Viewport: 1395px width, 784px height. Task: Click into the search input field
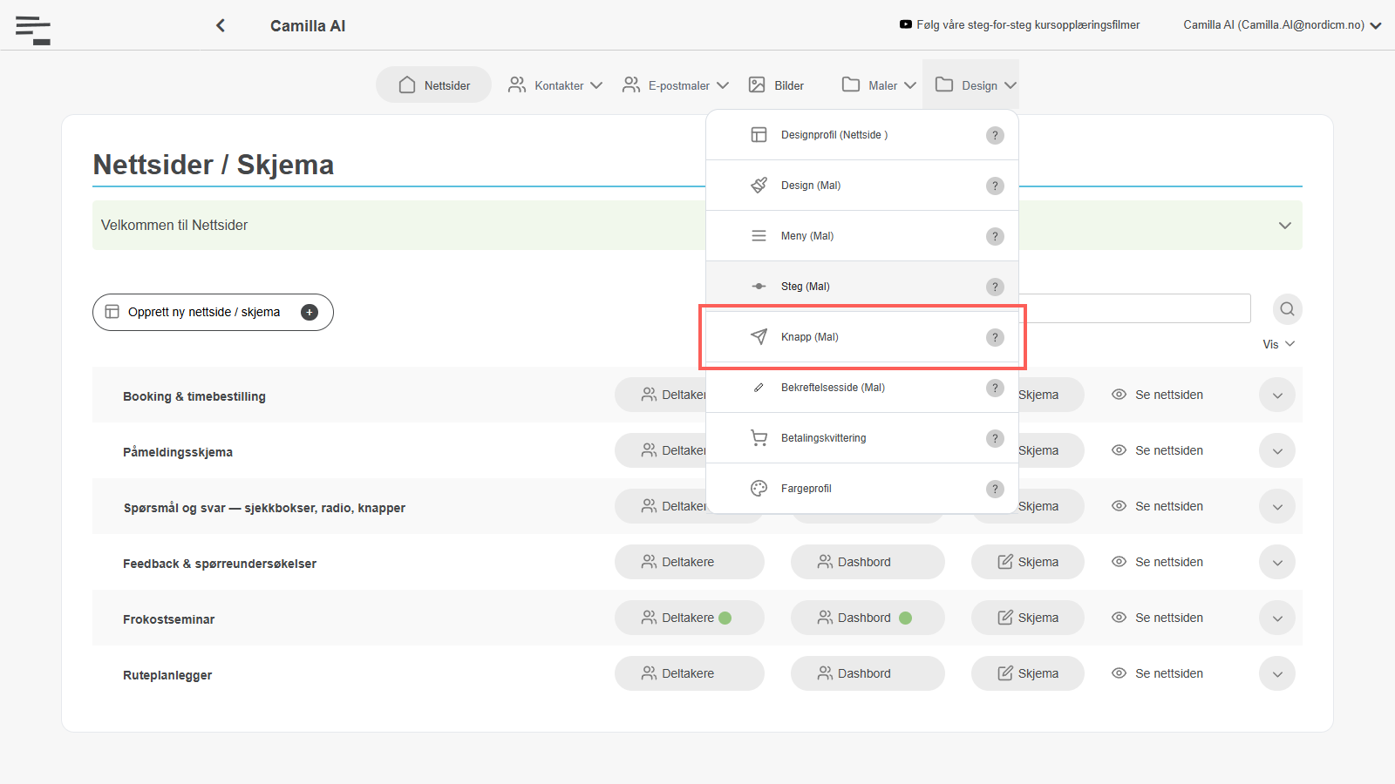(x=1134, y=308)
